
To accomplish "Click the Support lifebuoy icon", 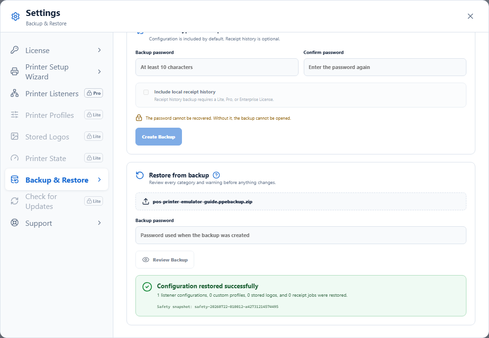I will (15, 223).
